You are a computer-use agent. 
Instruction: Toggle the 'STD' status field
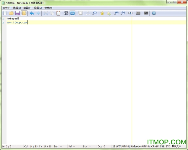168,147
